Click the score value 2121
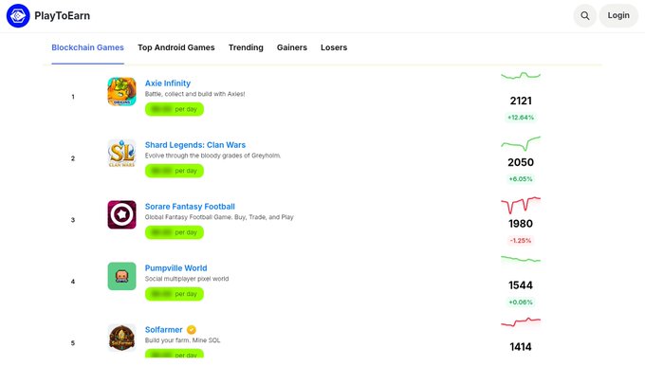The height and width of the screenshot is (367, 645). (521, 101)
